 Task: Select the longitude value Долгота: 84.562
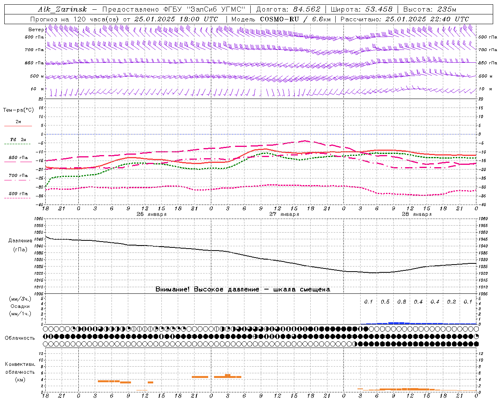coord(288,9)
